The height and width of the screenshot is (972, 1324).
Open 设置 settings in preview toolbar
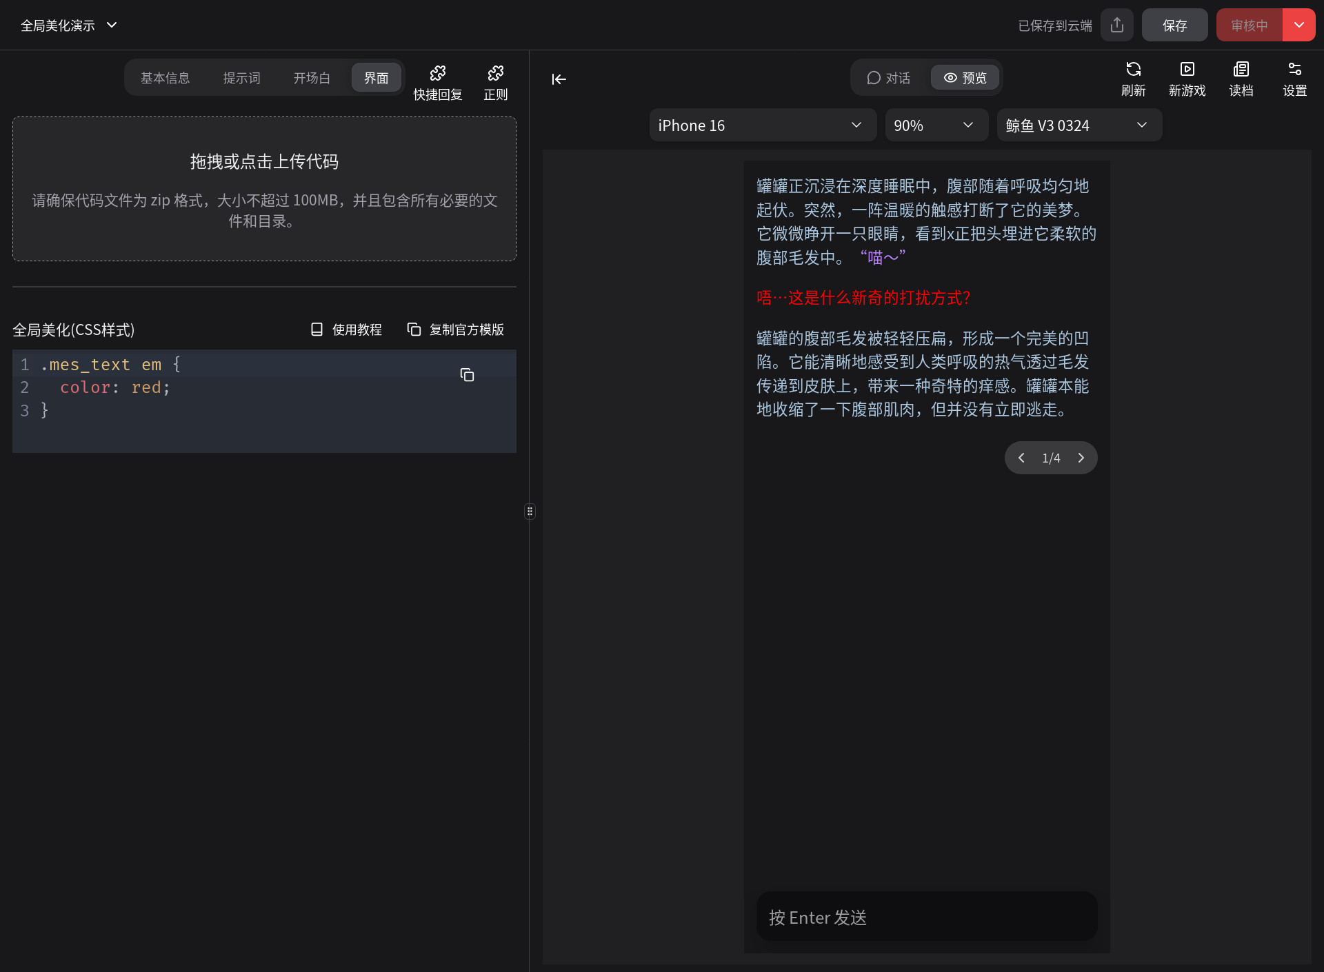pyautogui.click(x=1294, y=79)
